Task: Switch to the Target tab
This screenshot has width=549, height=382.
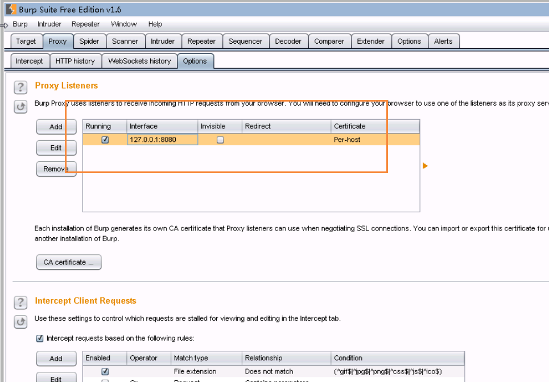Action: click(26, 41)
